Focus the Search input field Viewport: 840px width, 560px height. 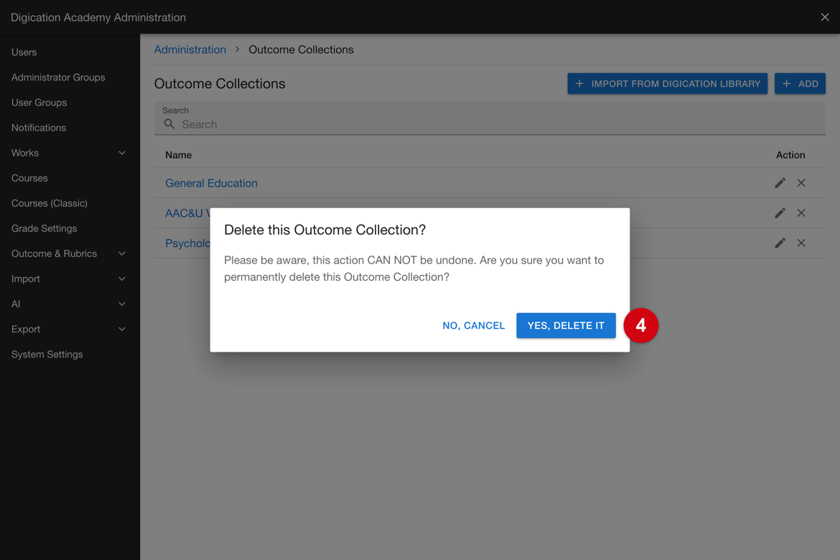coord(490,118)
